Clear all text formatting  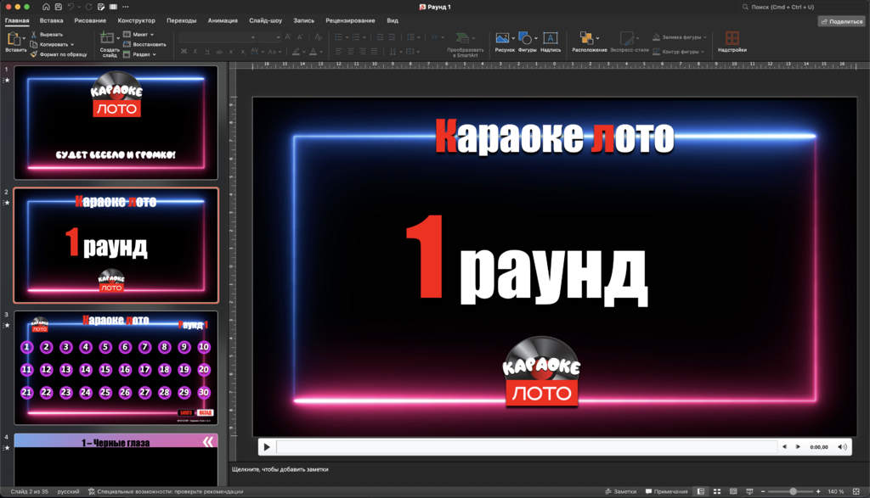pyautogui.click(x=318, y=37)
